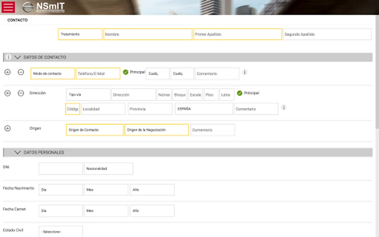Screen dimensions: 379x237
Task: Open the red hamburger menu
Action: point(8,7)
